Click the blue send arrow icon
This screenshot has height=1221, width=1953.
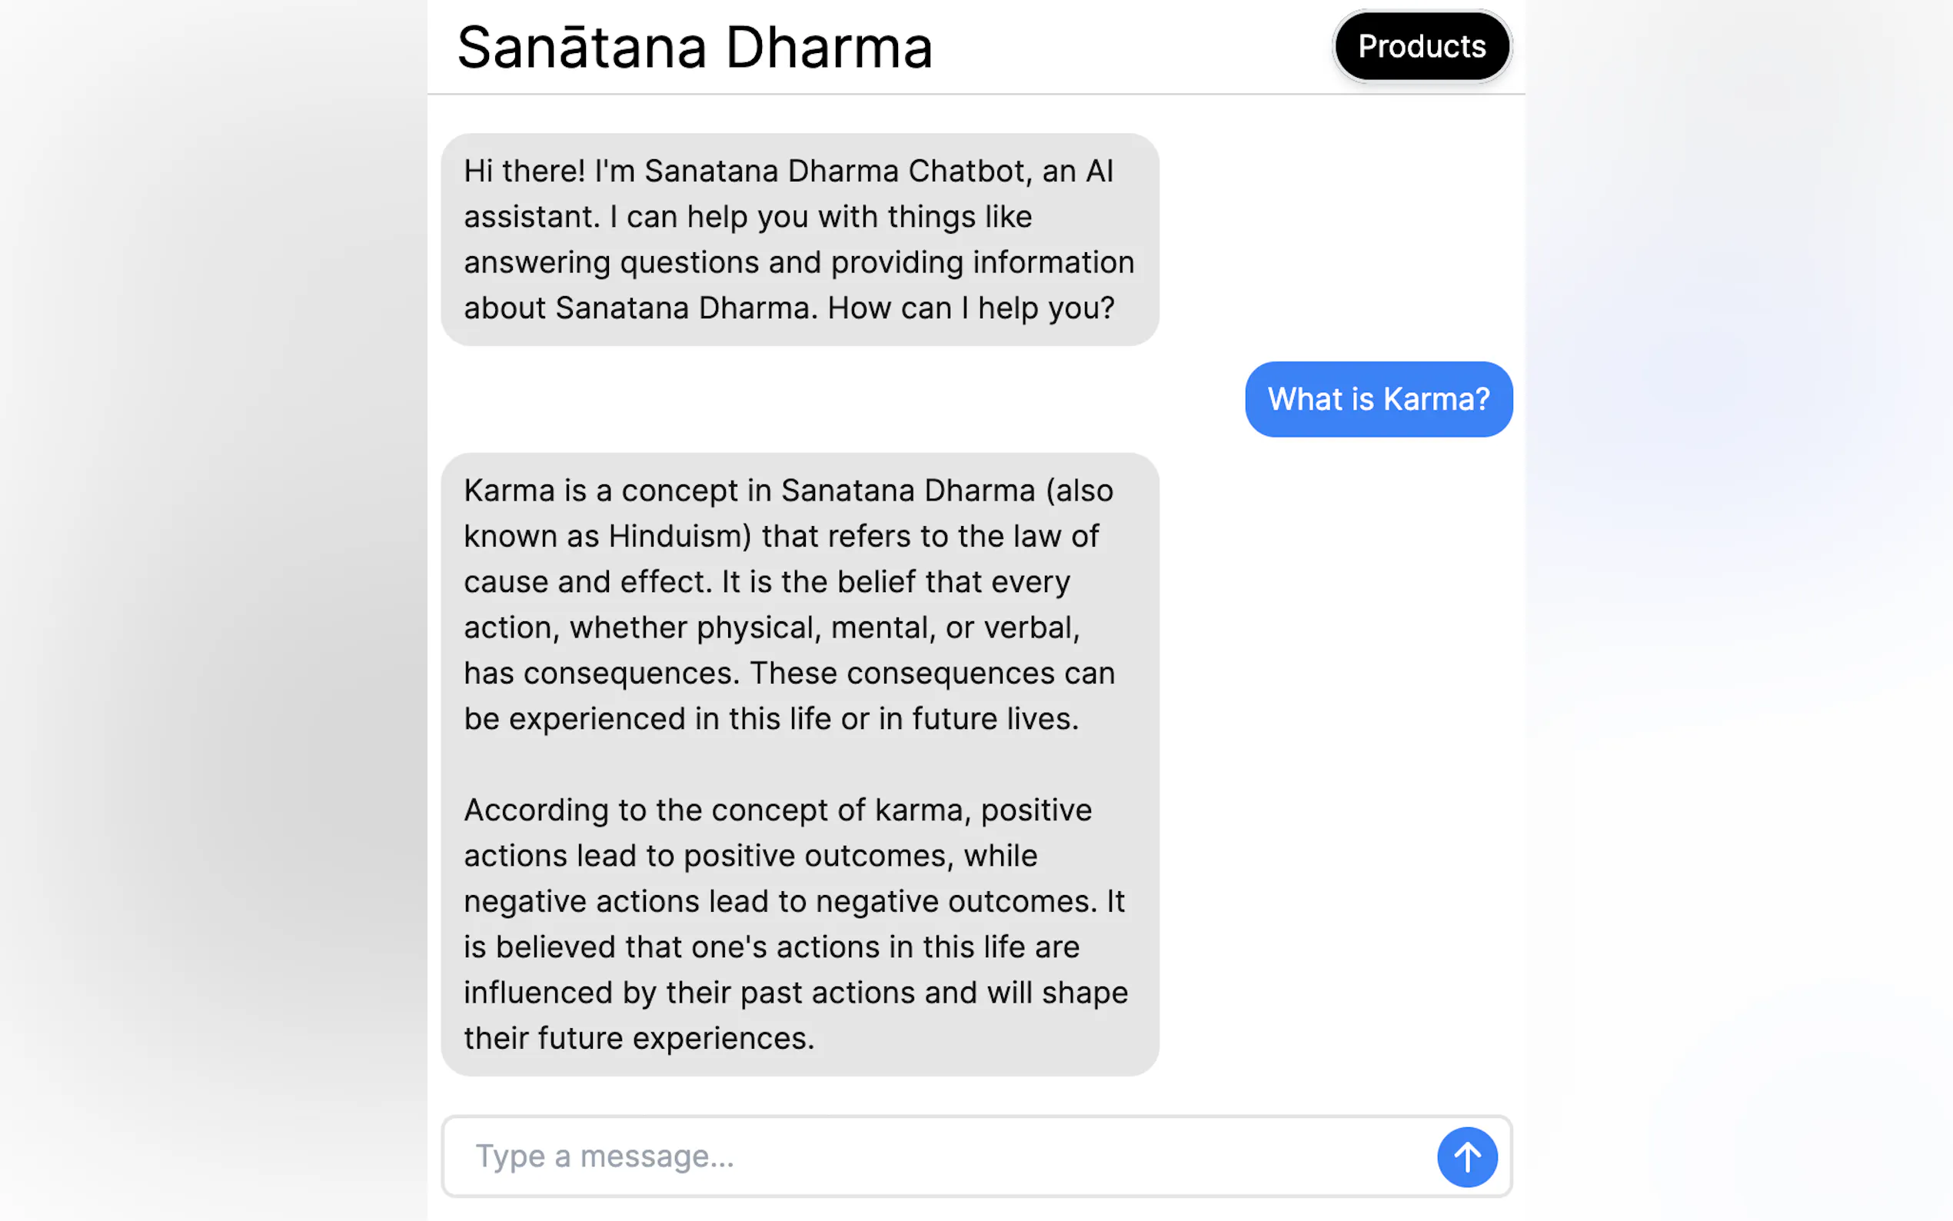pos(1466,1156)
